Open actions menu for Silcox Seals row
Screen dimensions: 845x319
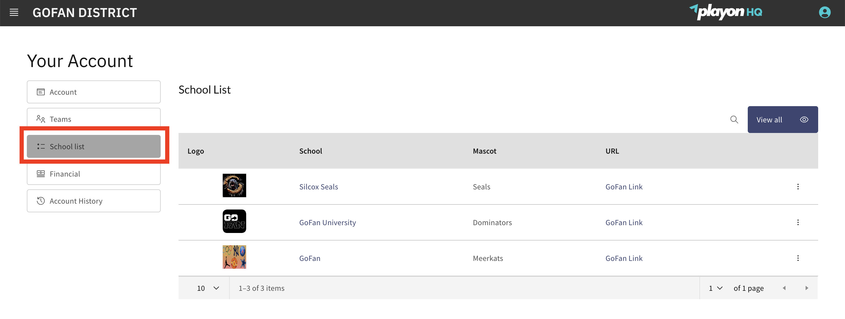[x=798, y=187]
